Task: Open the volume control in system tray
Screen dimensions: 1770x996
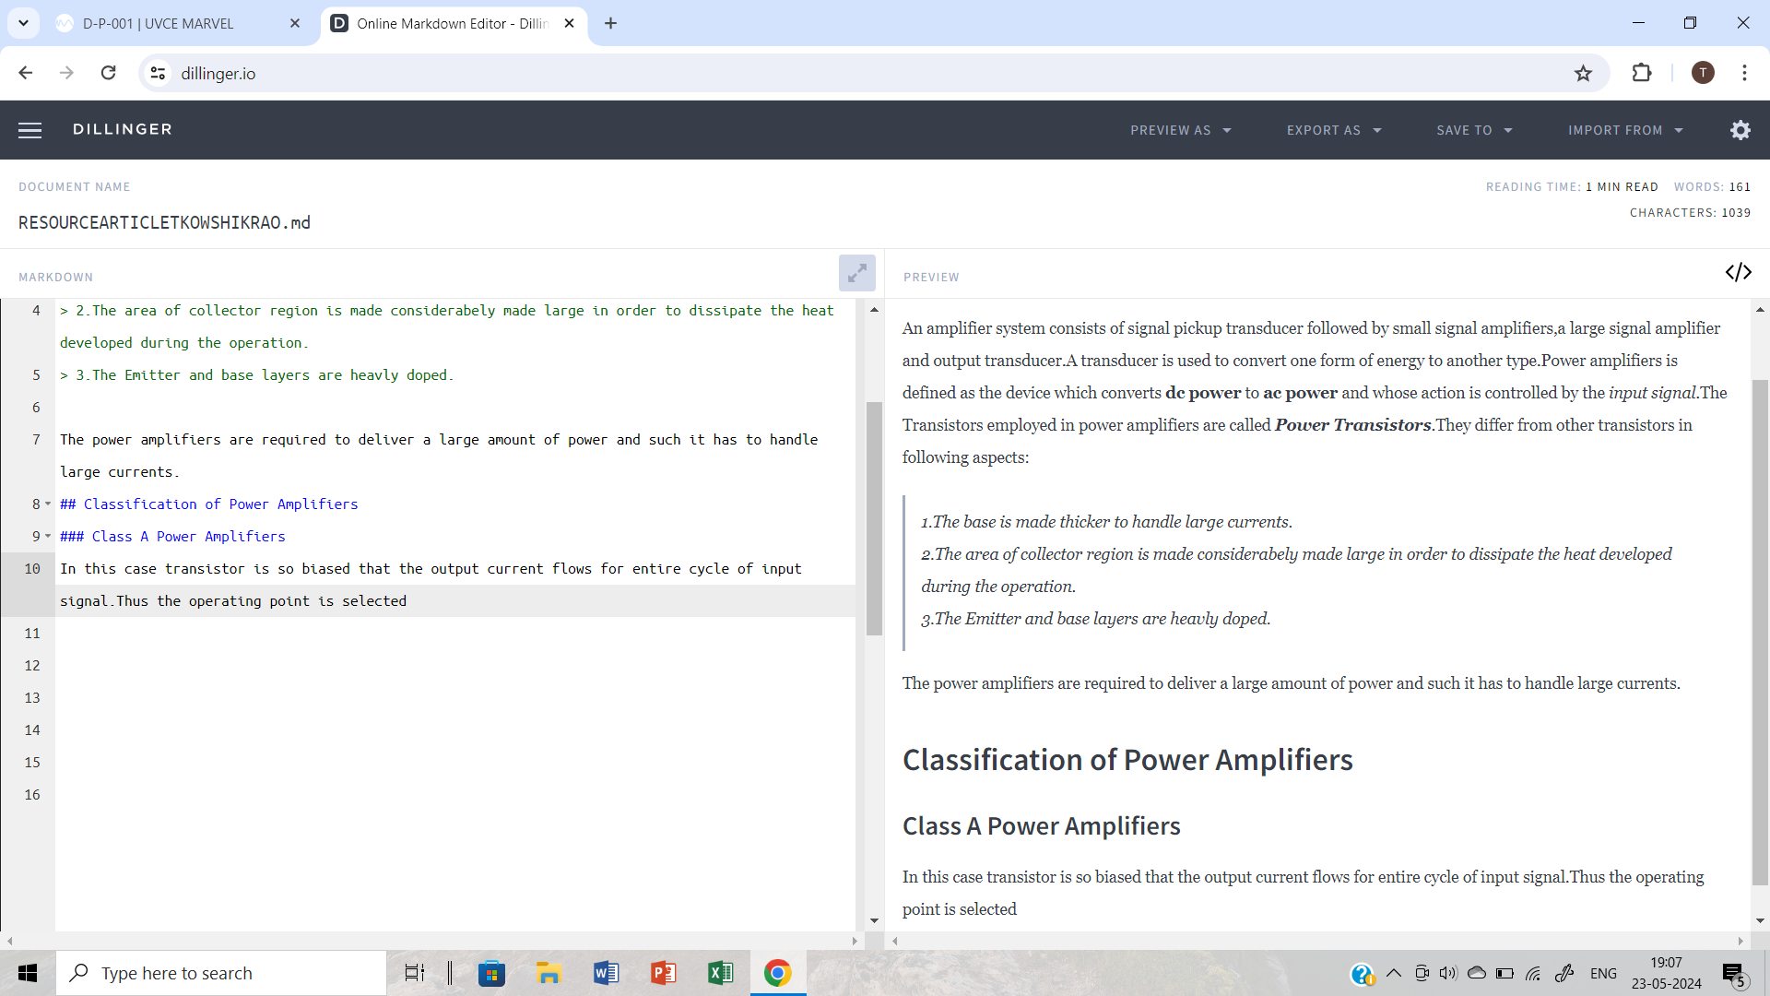Action: tap(1448, 973)
